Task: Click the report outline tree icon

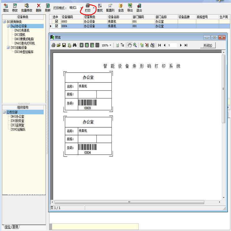Action: 122,45
